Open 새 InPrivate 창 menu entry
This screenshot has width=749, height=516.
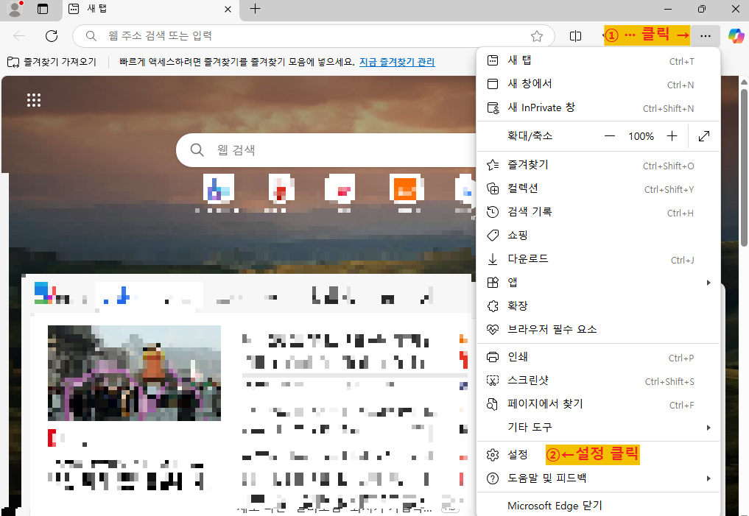[598, 108]
